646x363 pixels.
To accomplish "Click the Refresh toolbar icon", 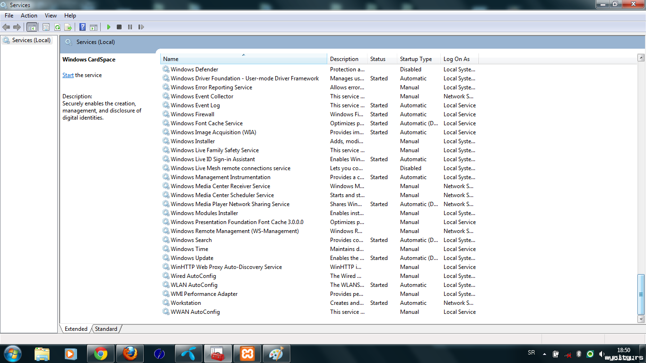I will (x=57, y=27).
